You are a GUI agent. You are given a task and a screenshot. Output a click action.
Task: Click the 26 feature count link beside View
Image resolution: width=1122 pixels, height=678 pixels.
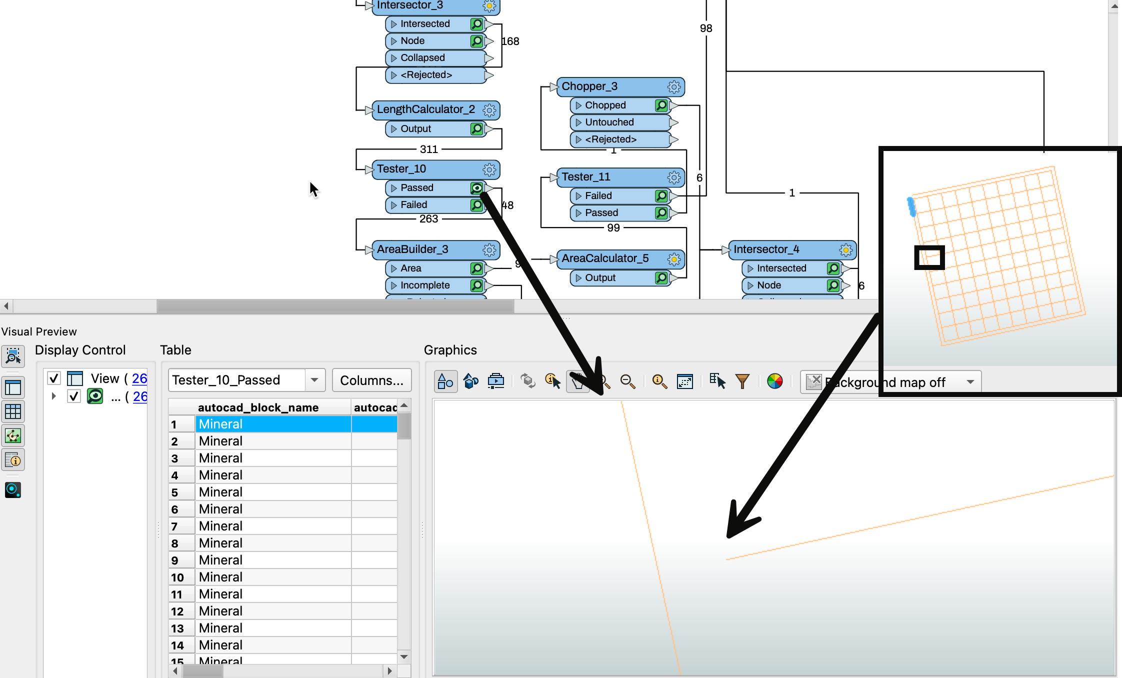point(139,378)
